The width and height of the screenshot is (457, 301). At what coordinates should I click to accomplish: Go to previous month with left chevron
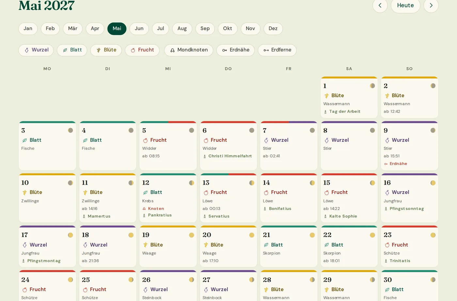(x=380, y=5)
